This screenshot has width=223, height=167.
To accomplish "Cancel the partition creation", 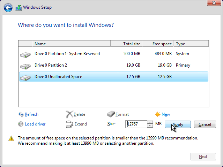I will [x=205, y=124].
